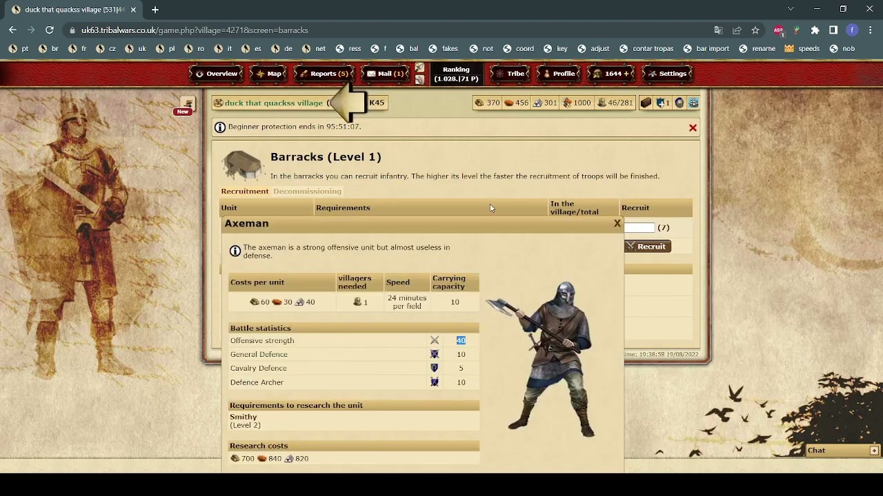
Task: Open the Profile menu item
Action: (557, 74)
